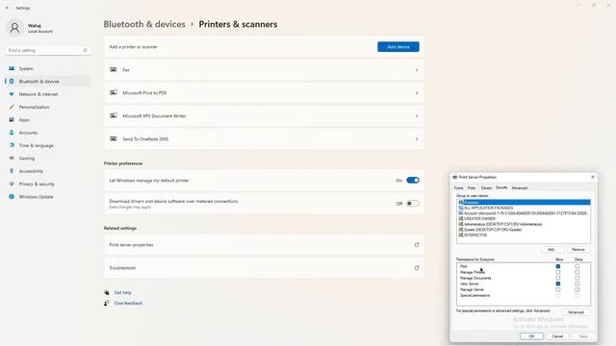Click OK in Print Server Properties
Image resolution: width=616 pixels, height=346 pixels.
tap(531, 336)
